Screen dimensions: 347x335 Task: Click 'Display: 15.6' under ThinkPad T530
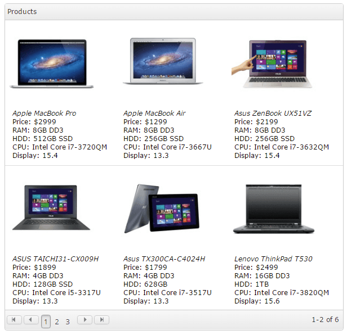click(x=257, y=301)
